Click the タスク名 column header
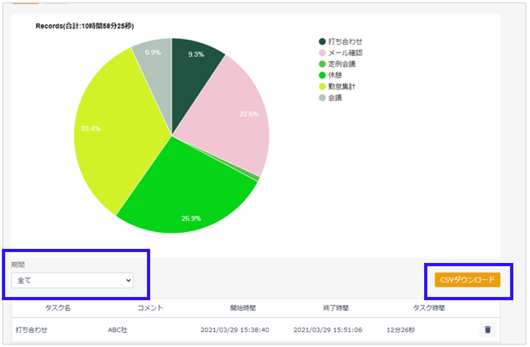 pos(58,308)
